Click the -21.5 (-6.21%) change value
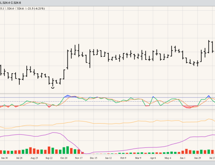This screenshot has height=165, width=215. [36, 9]
